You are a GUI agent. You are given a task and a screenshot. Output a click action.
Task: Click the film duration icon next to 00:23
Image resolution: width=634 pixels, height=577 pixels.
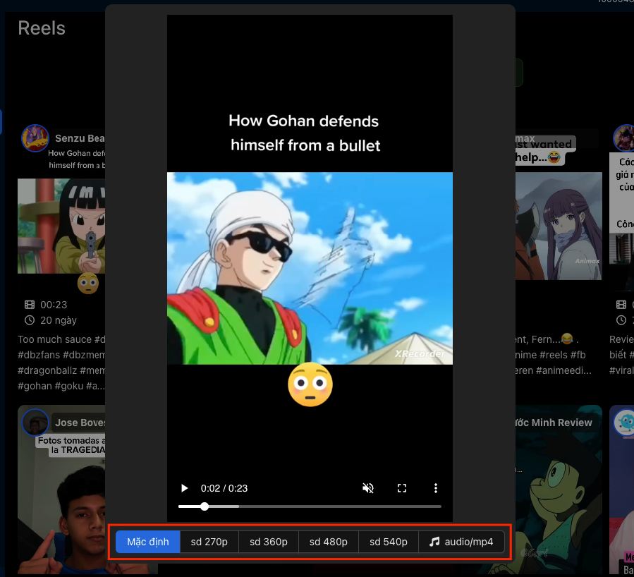coord(30,305)
